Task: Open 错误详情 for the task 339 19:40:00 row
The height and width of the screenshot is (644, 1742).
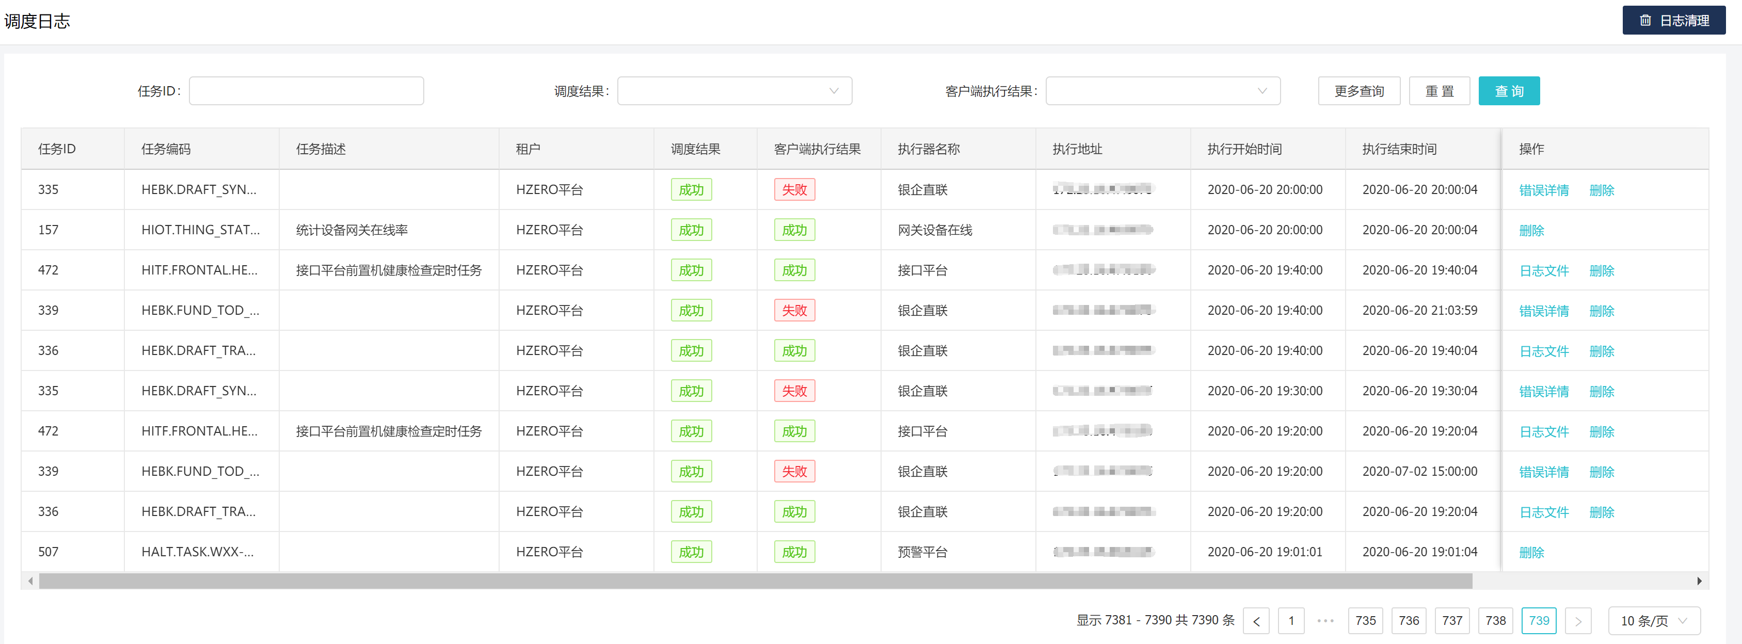Action: click(1543, 311)
